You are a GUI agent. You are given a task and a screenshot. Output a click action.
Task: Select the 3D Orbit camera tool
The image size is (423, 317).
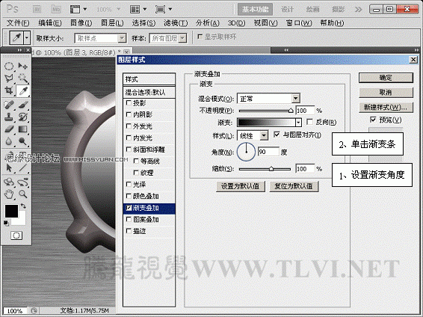click(x=23, y=182)
